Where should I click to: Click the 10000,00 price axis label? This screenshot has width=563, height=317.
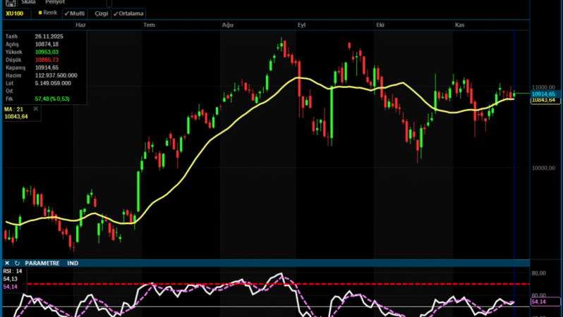[x=545, y=168]
